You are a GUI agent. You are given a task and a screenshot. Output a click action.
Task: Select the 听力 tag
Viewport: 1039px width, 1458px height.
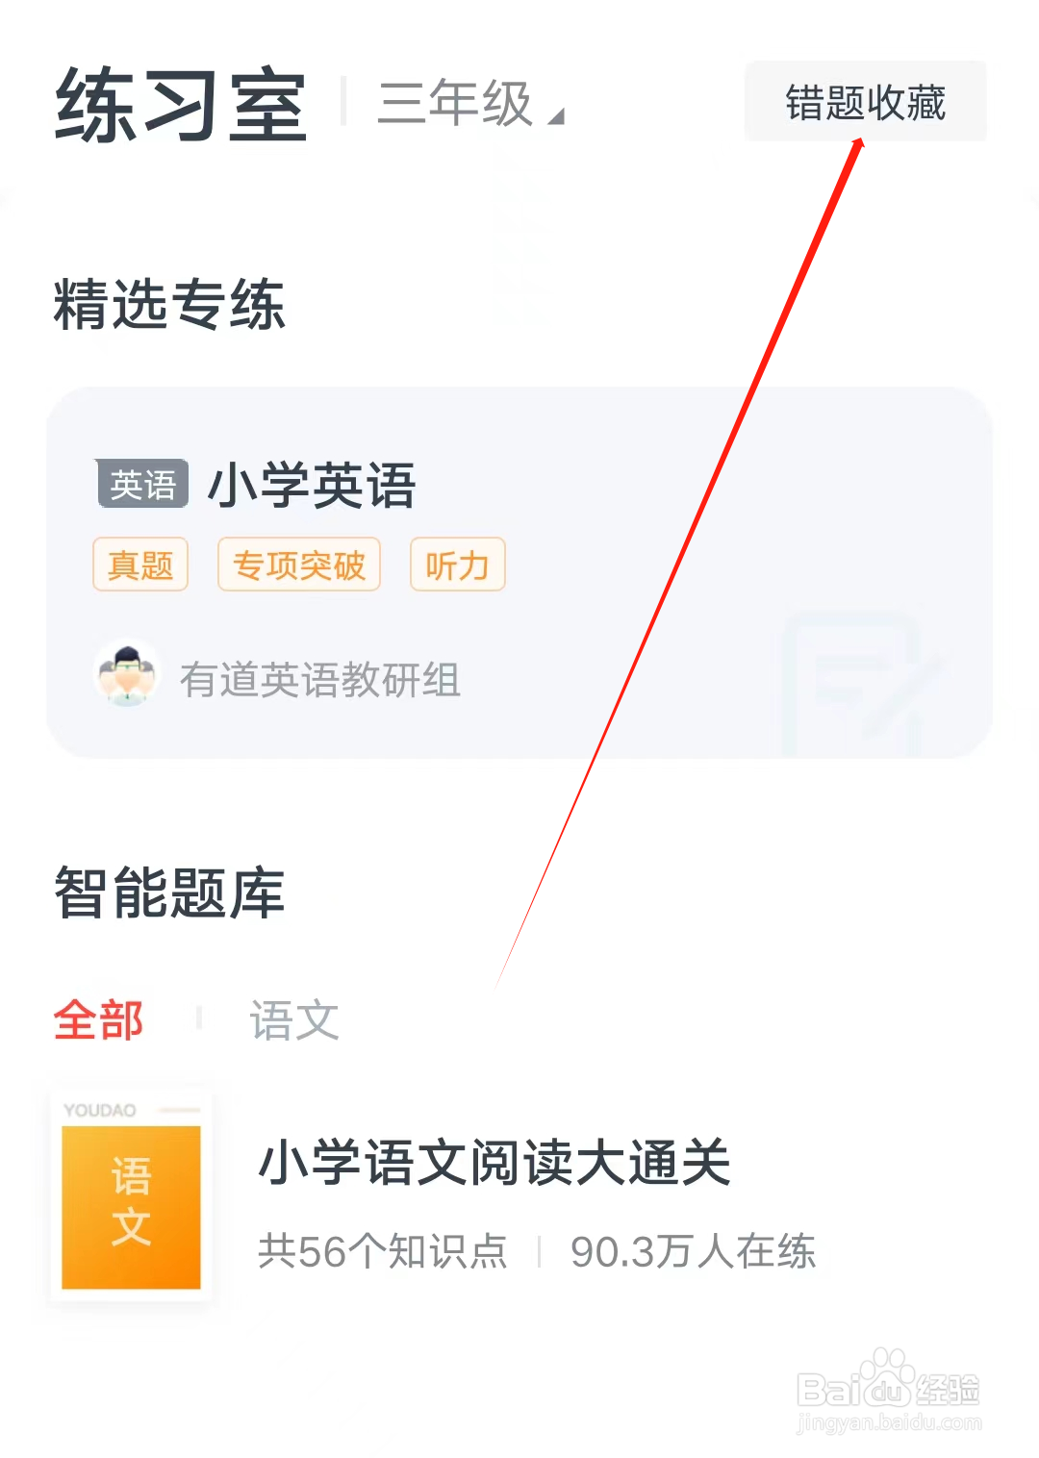coord(458,565)
